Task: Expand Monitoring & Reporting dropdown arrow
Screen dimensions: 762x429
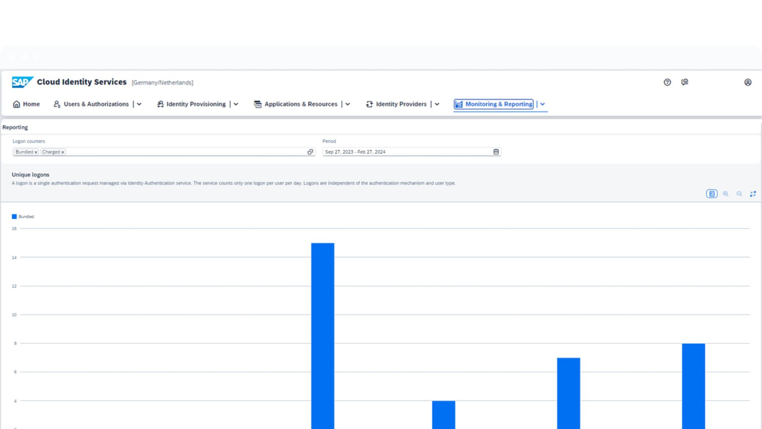Action: [x=542, y=104]
